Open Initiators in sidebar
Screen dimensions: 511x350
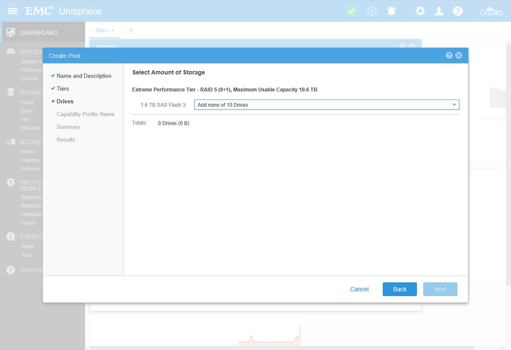30,169
